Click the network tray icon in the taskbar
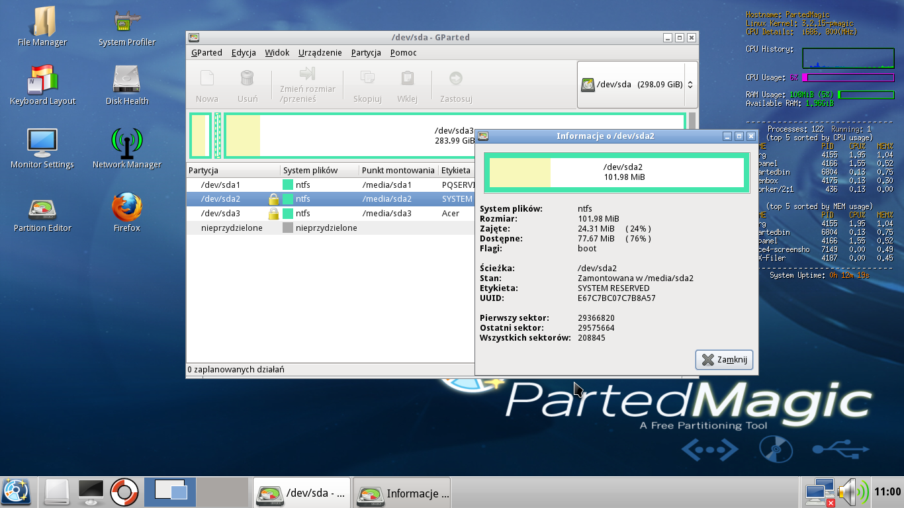 click(x=819, y=492)
